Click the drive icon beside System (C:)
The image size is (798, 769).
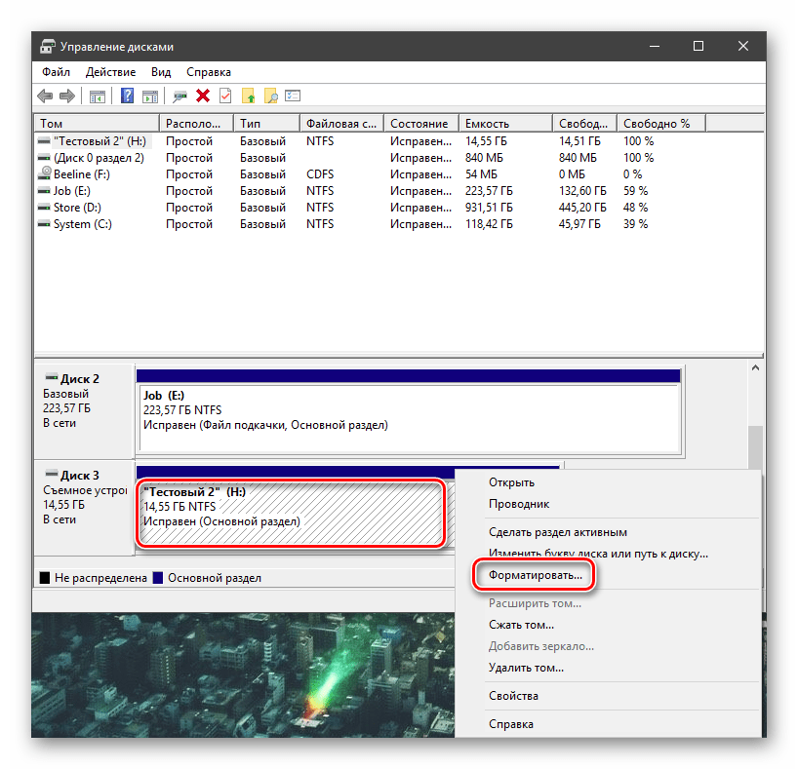[44, 224]
